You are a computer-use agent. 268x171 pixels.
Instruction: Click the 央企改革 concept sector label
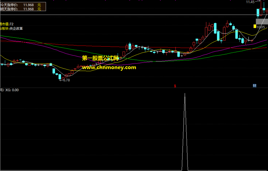[16, 28]
